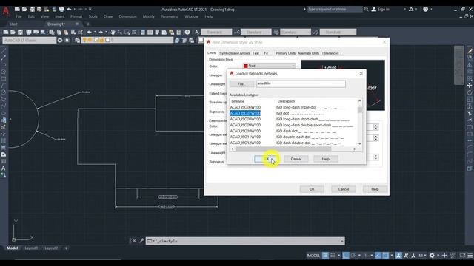Open the Start file tab
Screen dimensions: 474x266
click(13, 24)
